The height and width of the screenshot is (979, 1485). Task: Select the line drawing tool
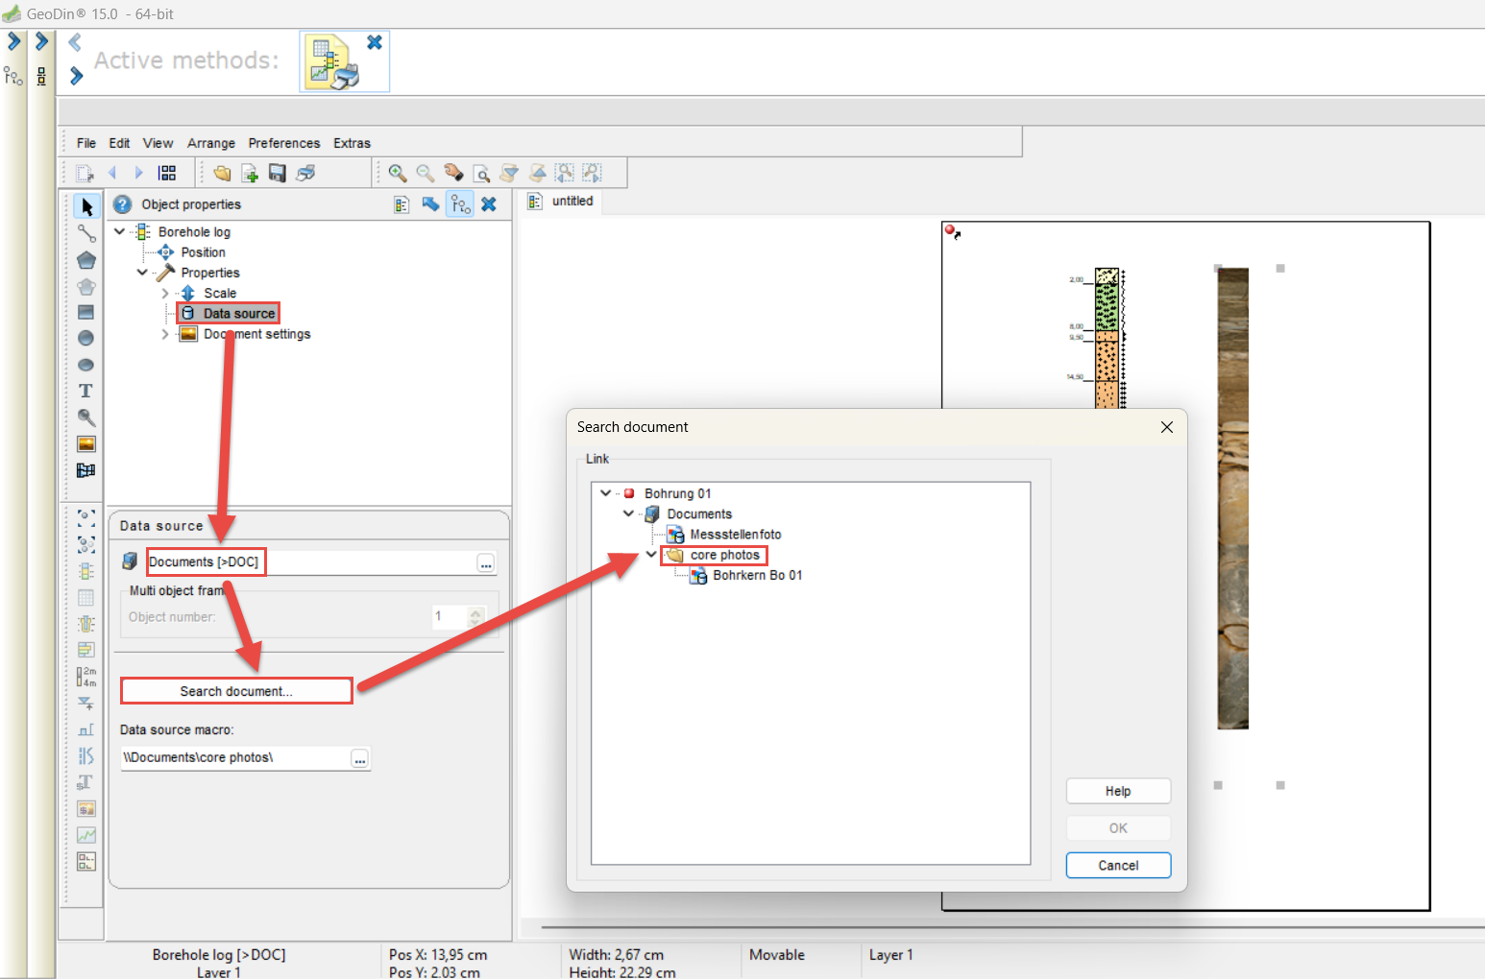pos(86,233)
